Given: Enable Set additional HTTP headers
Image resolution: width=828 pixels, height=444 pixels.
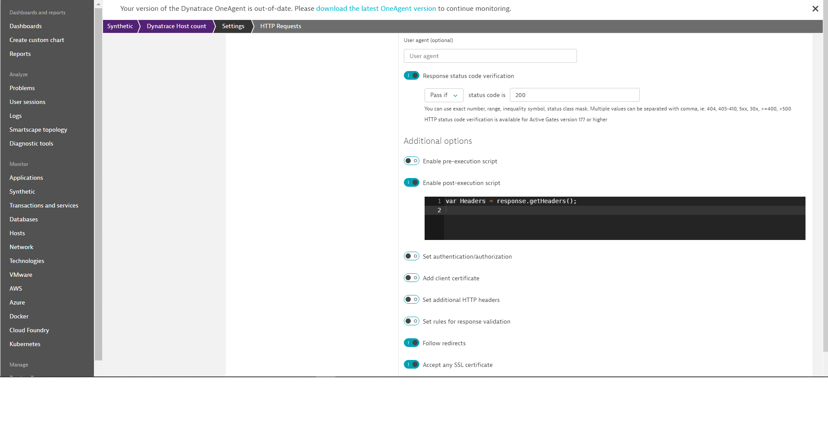Looking at the screenshot, I should coord(411,300).
